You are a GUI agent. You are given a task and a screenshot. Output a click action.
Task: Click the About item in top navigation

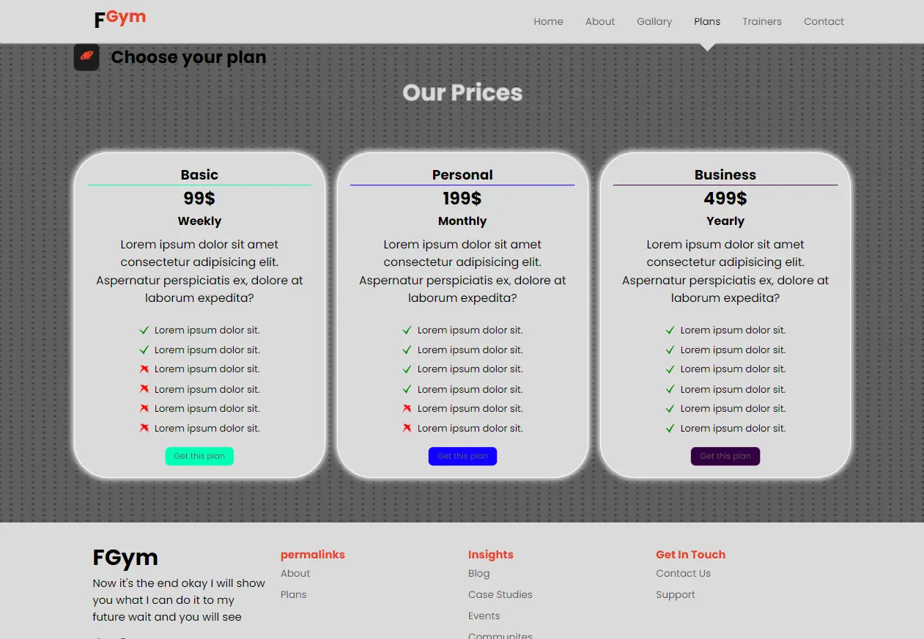600,21
